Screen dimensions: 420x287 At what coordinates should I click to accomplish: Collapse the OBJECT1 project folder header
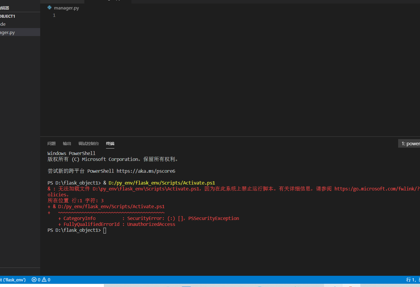pos(20,16)
